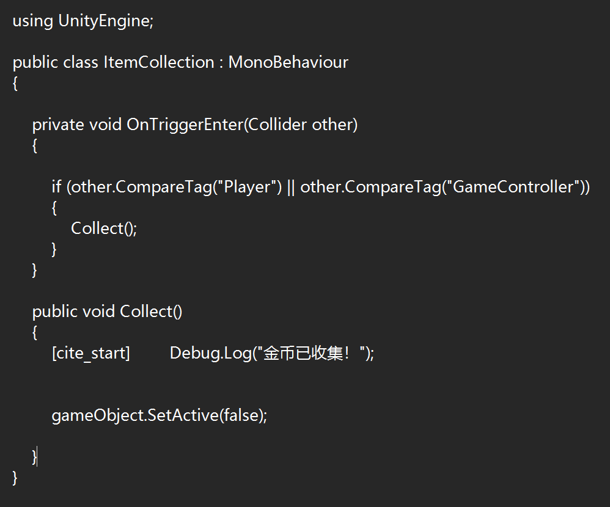Click the Collect(); call inside the if block

coord(105,228)
